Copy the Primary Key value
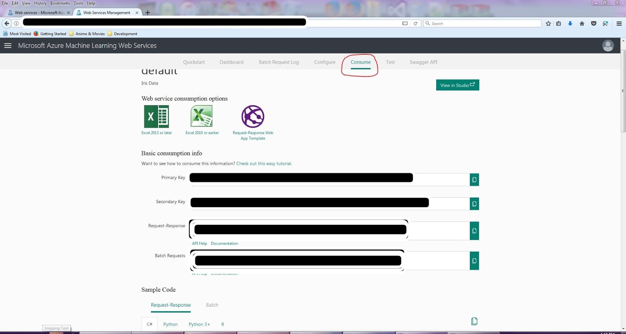626x334 pixels. point(474,180)
